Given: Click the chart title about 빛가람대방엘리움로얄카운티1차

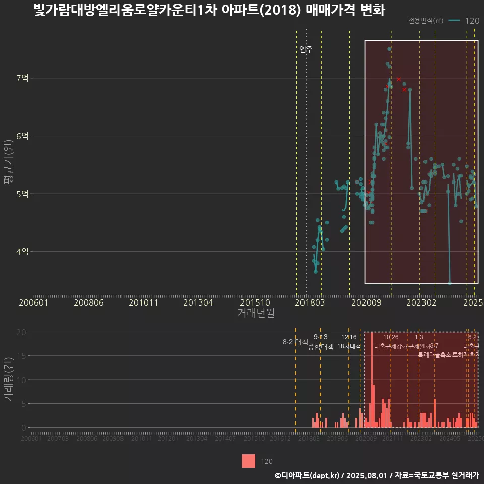Looking at the screenshot, I should coord(209,10).
